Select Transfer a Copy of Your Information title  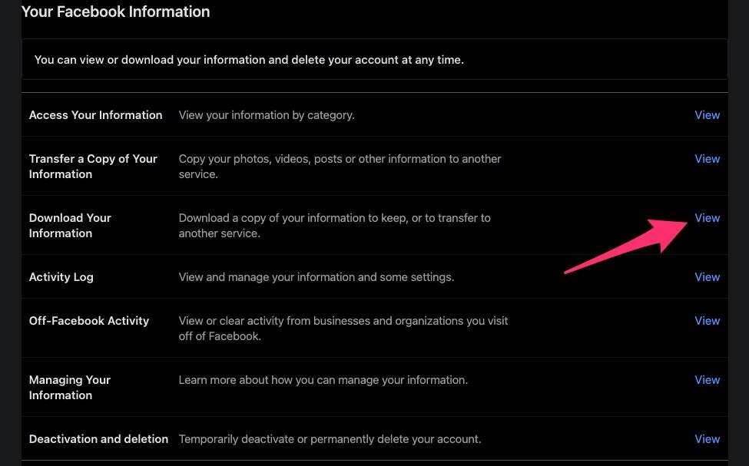click(93, 167)
